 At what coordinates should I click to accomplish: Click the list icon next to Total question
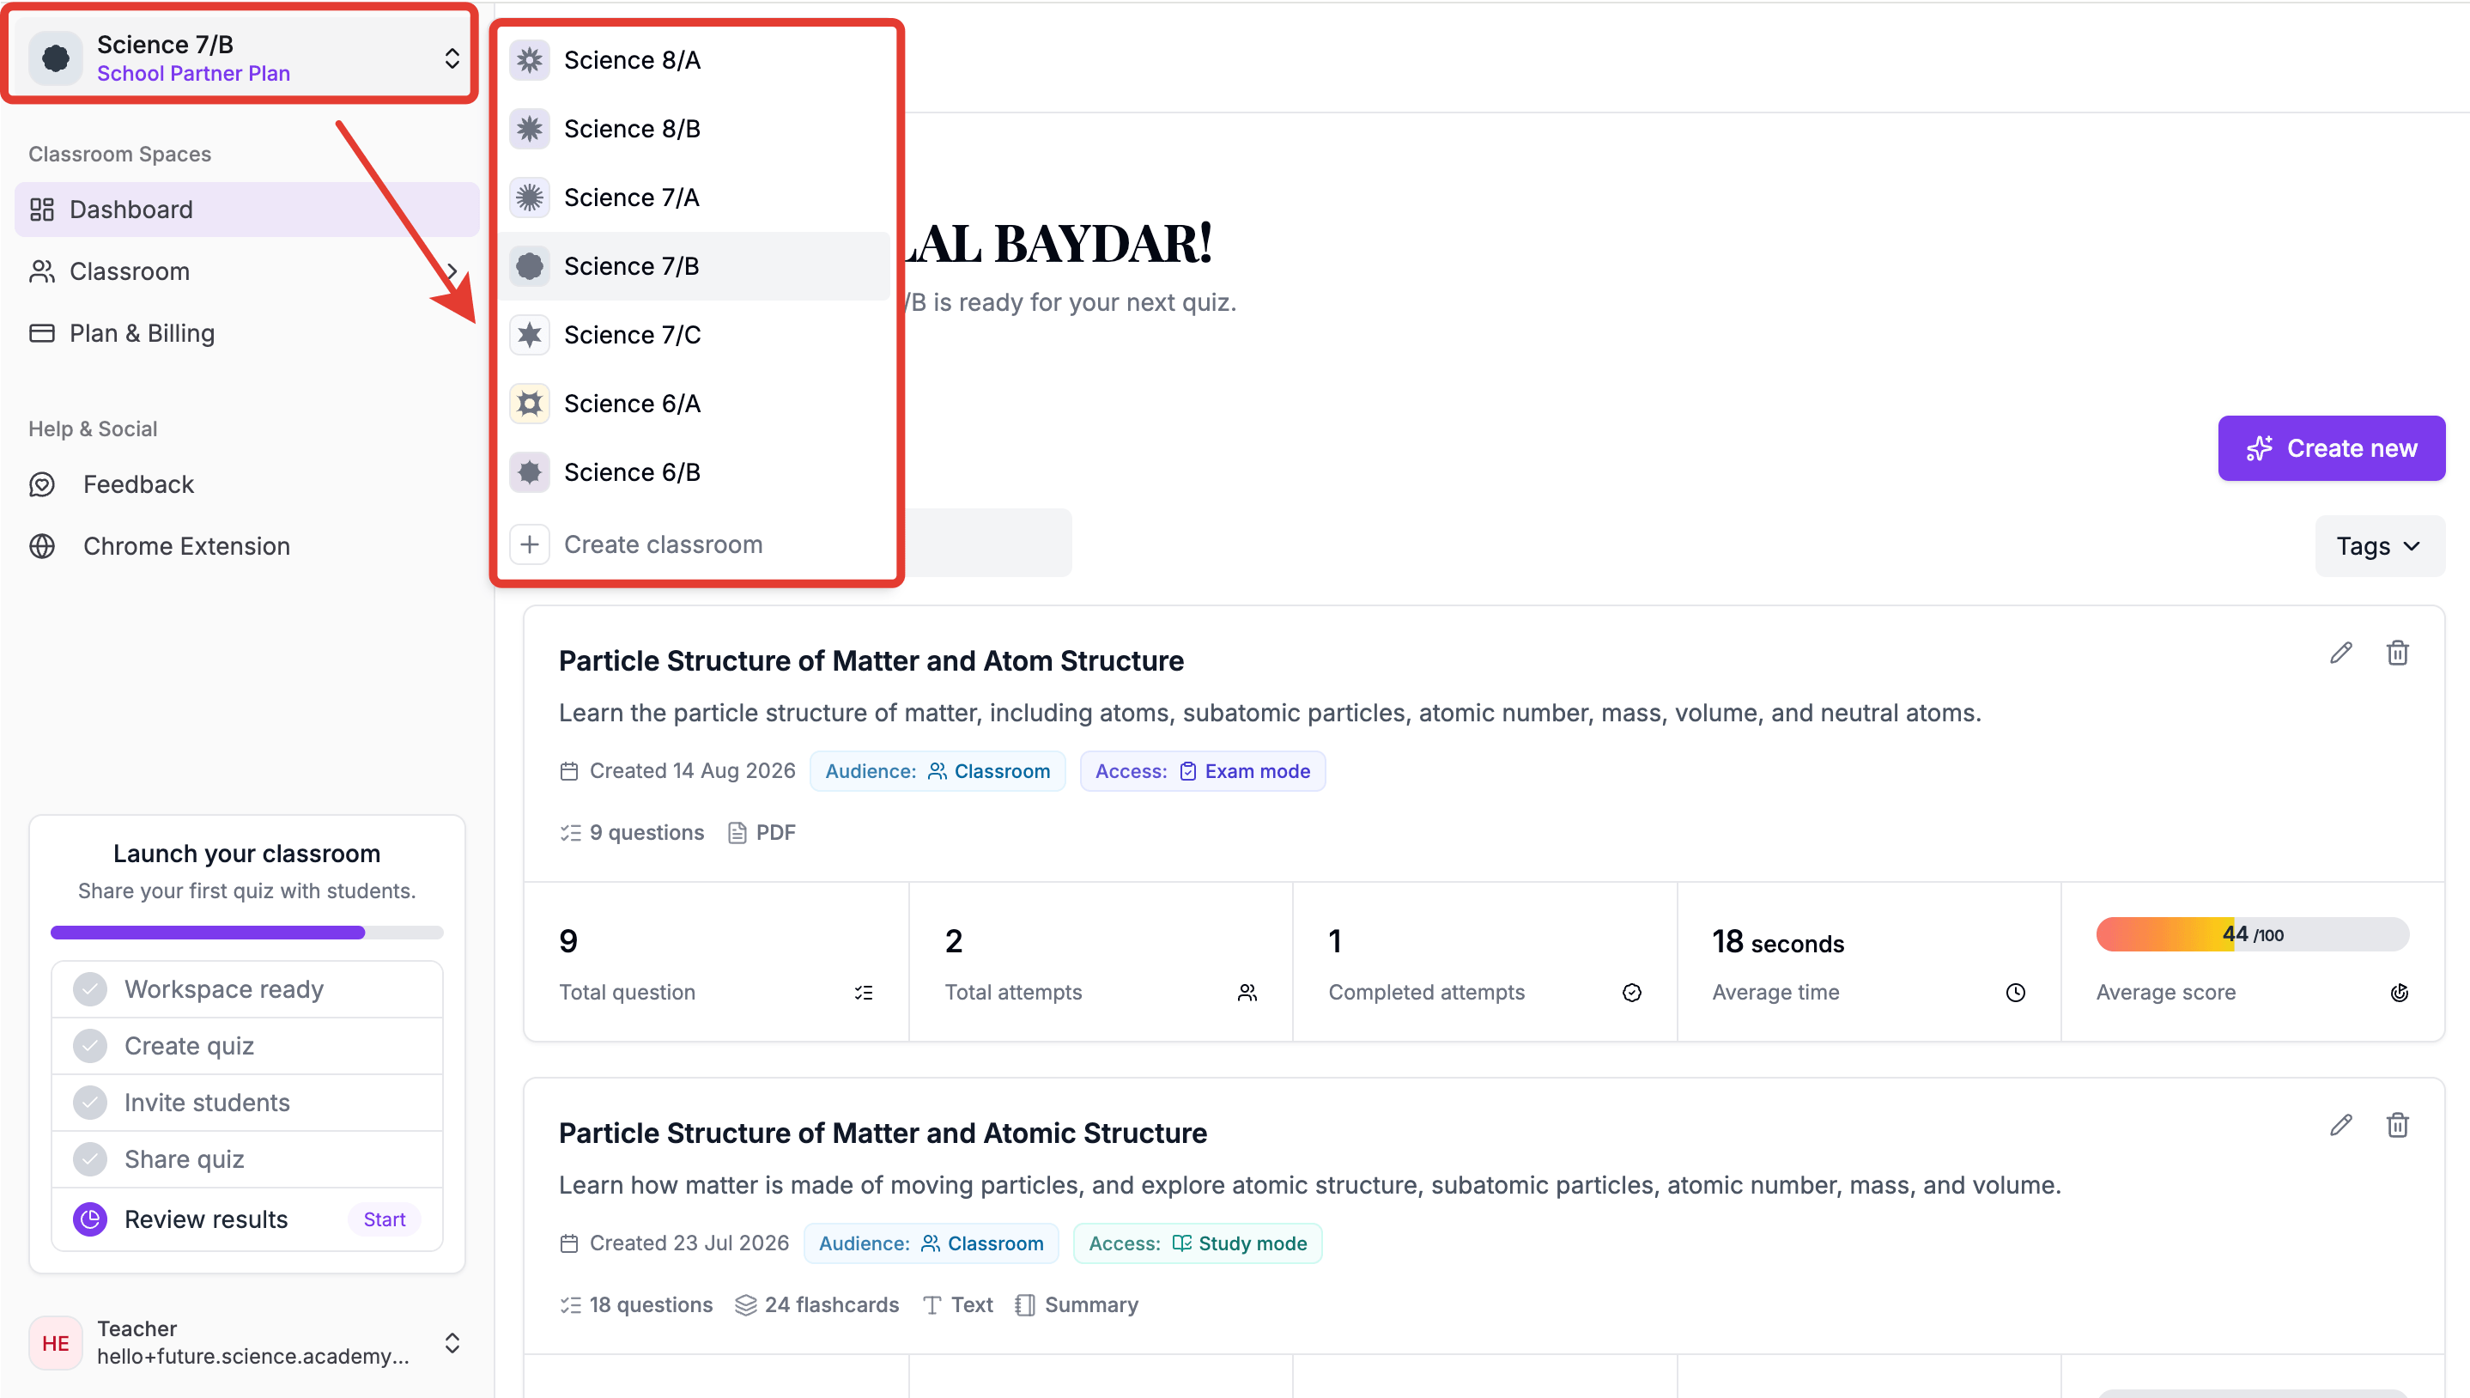click(x=864, y=993)
